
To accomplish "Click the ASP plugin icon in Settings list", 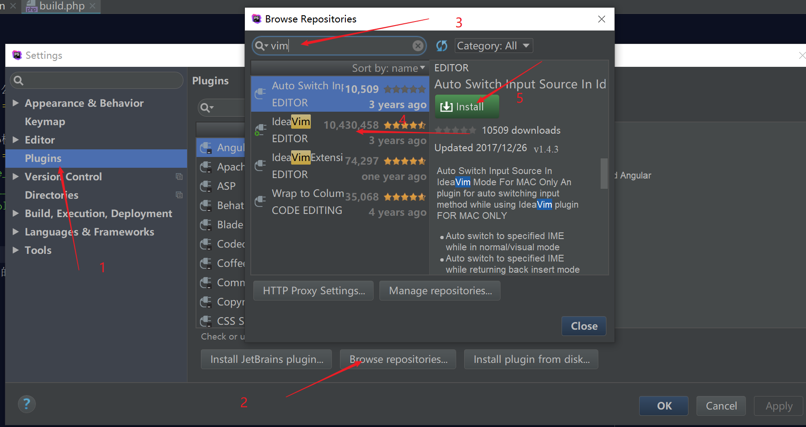I will pyautogui.click(x=206, y=186).
